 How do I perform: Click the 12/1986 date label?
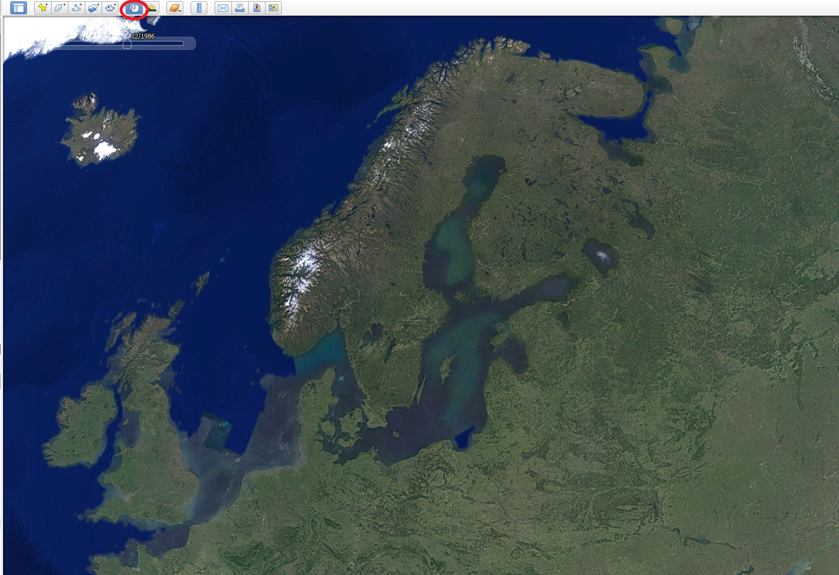click(x=143, y=36)
